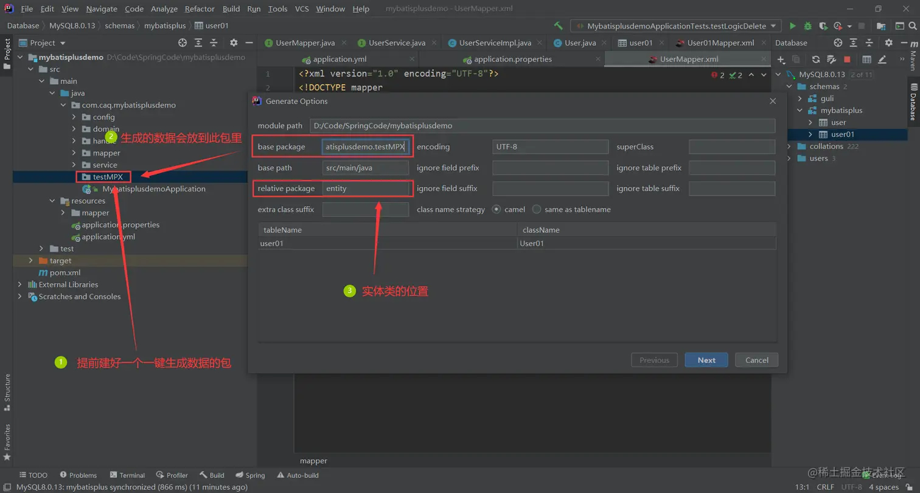Click the relative package field containing entity

(365, 188)
